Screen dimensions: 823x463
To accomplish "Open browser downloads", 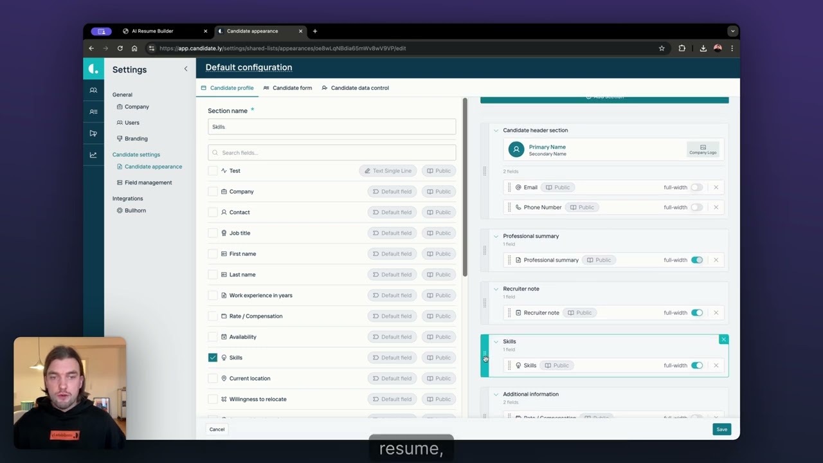I will coord(703,48).
